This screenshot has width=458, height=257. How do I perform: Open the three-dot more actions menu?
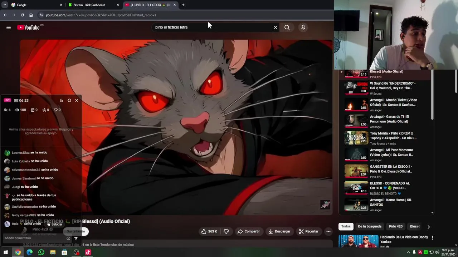(328, 231)
